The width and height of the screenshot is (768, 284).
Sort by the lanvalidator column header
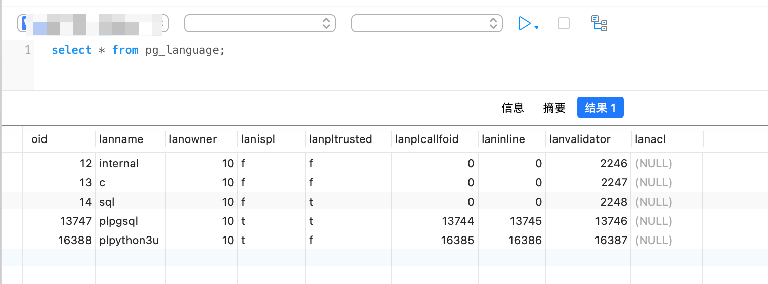coord(580,139)
